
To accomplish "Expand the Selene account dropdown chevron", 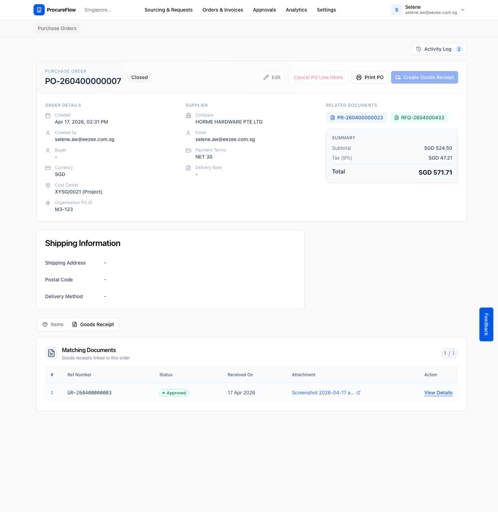I will [463, 10].
